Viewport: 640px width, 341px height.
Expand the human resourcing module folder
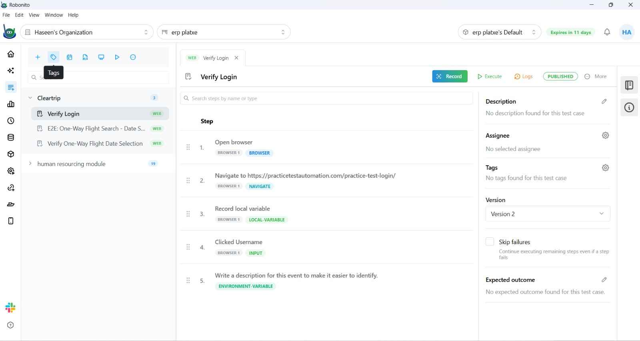pos(30,163)
